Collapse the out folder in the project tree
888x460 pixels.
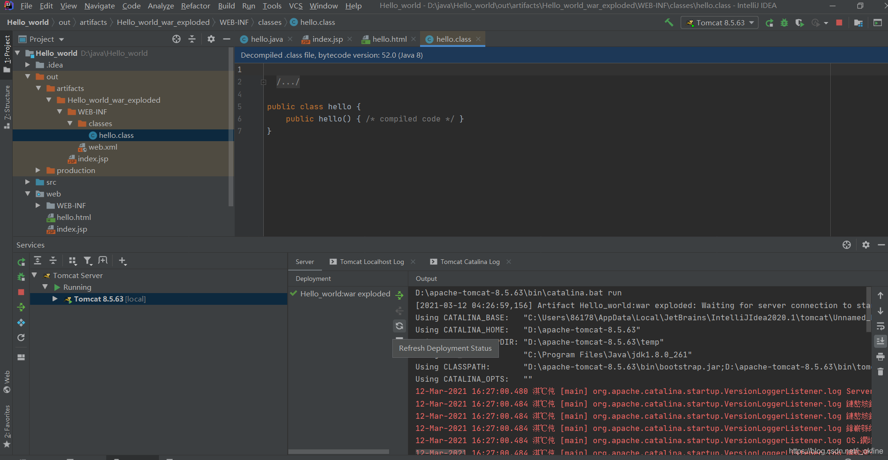(x=28, y=76)
